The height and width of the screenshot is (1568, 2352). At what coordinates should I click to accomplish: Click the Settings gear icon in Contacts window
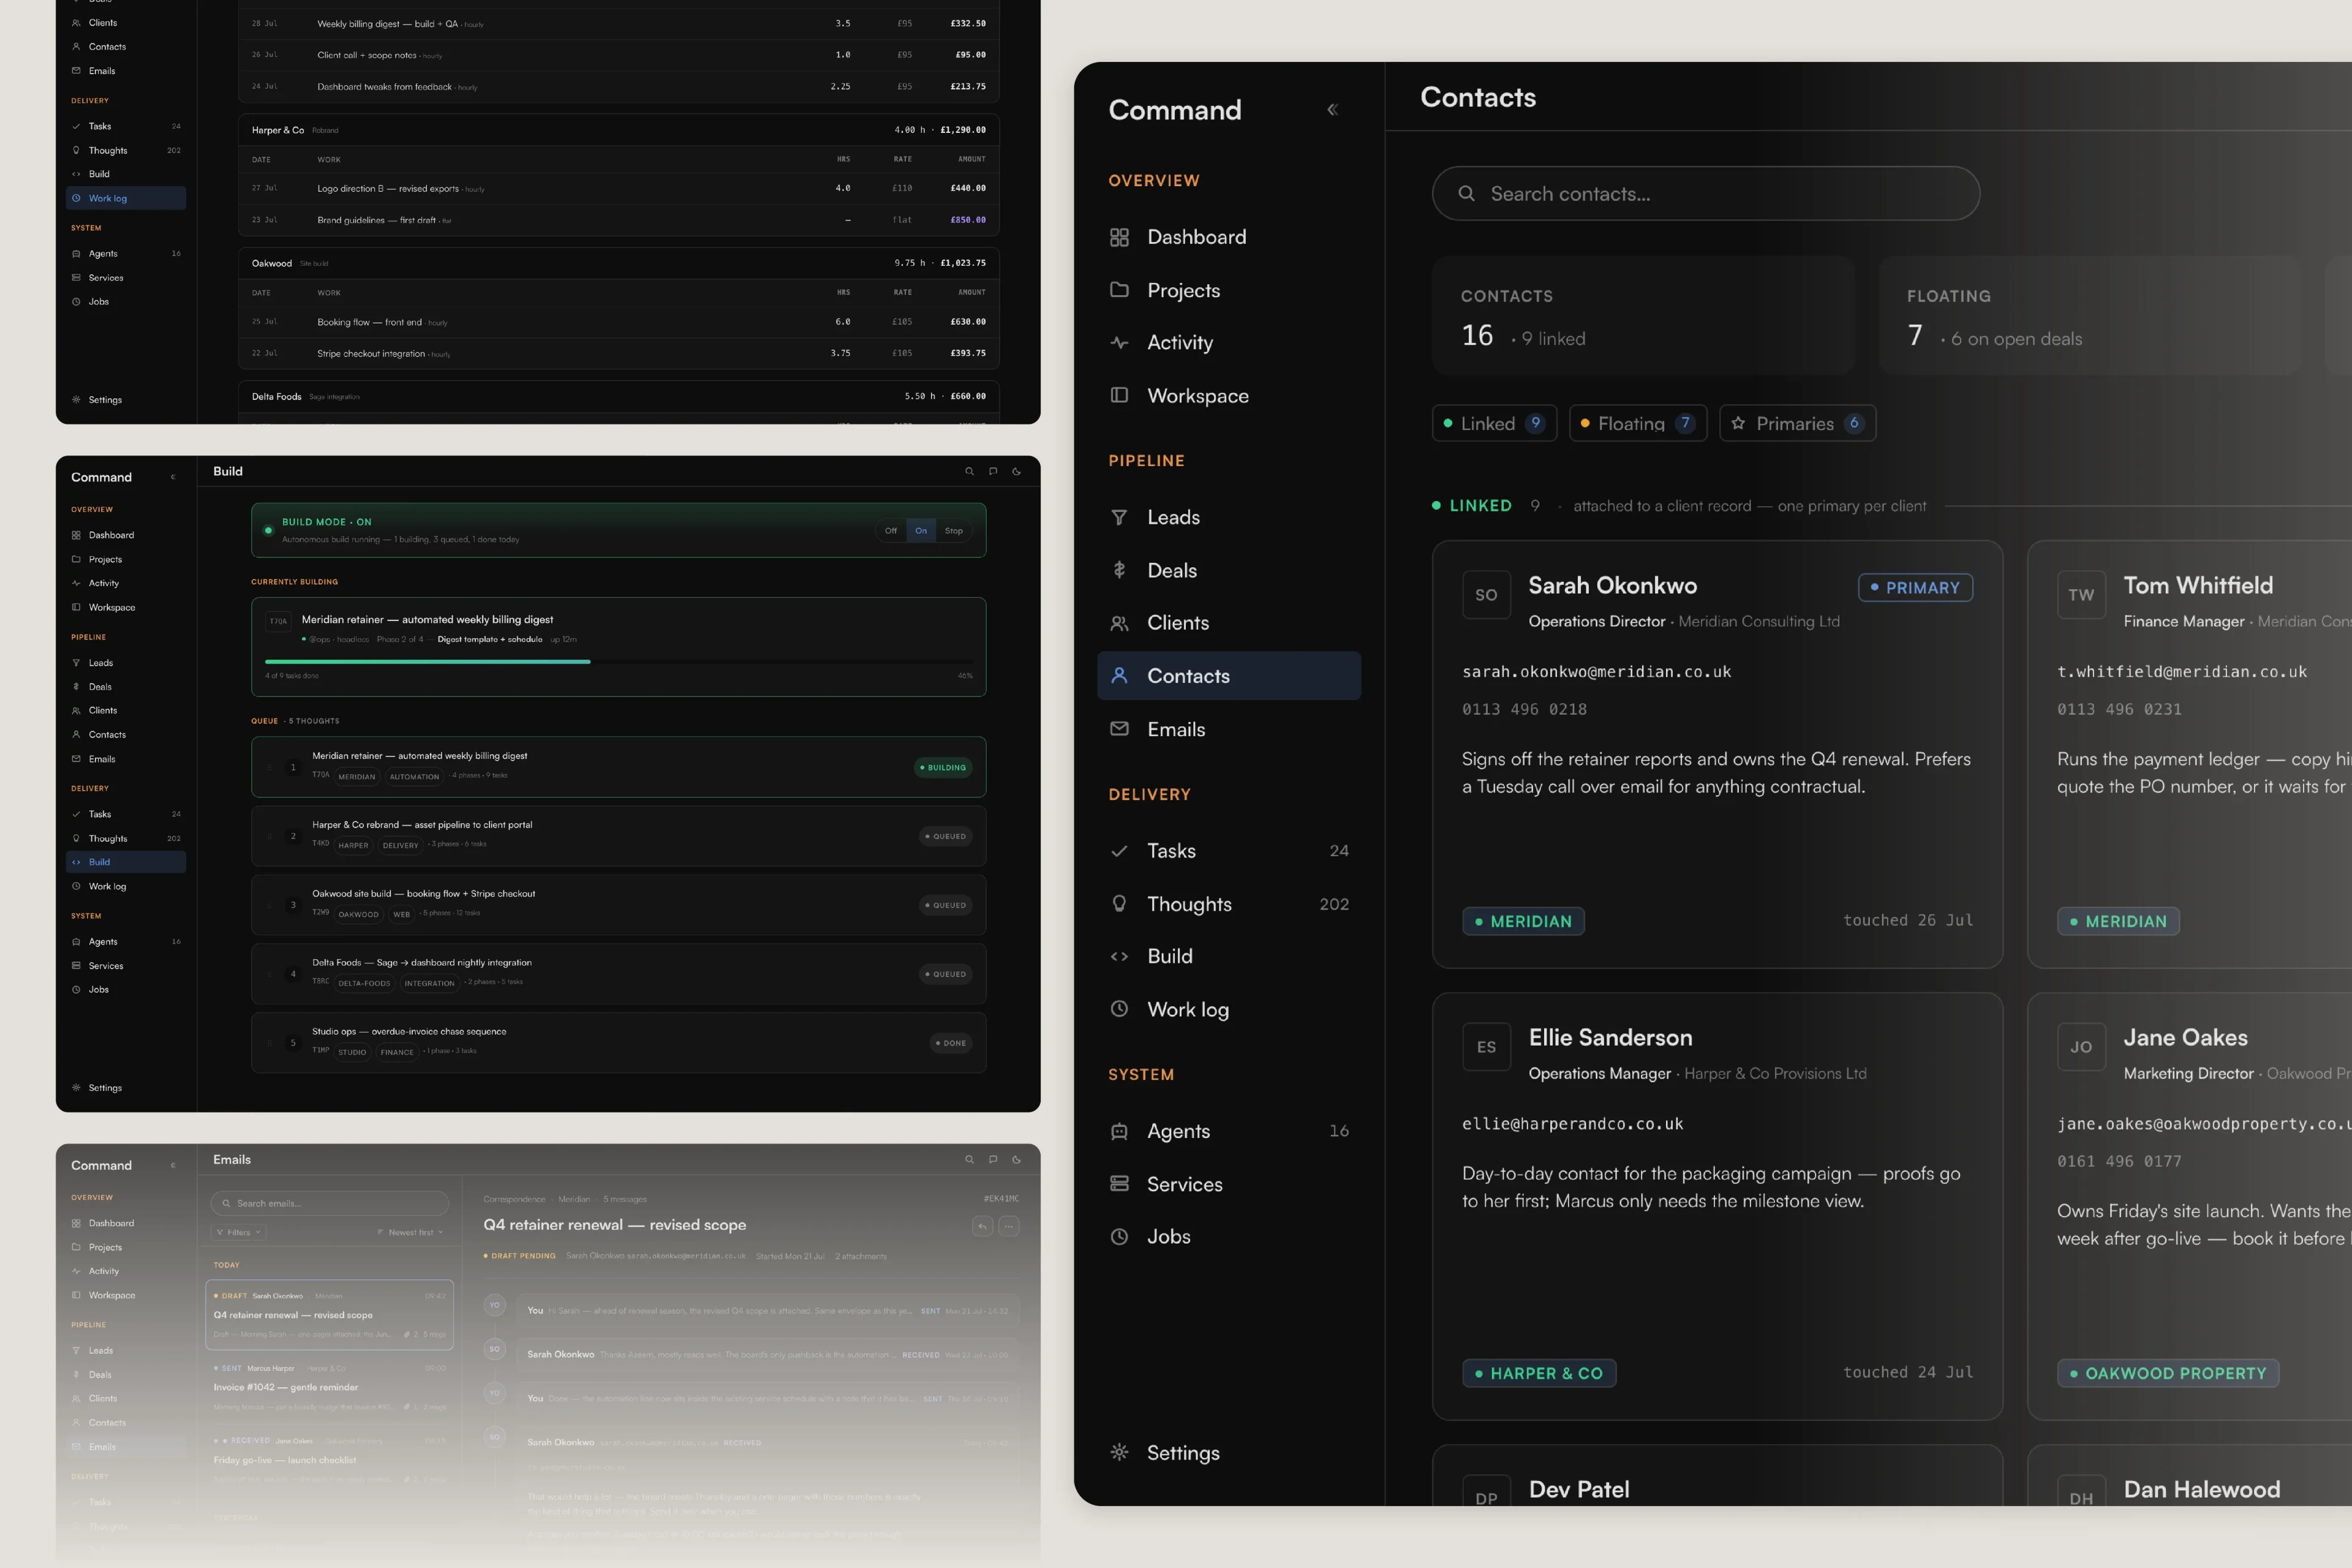[x=1119, y=1453]
